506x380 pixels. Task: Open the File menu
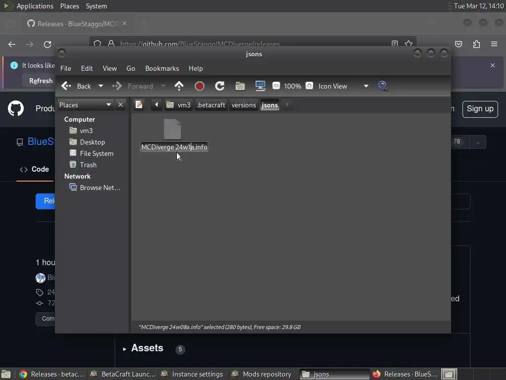point(66,68)
